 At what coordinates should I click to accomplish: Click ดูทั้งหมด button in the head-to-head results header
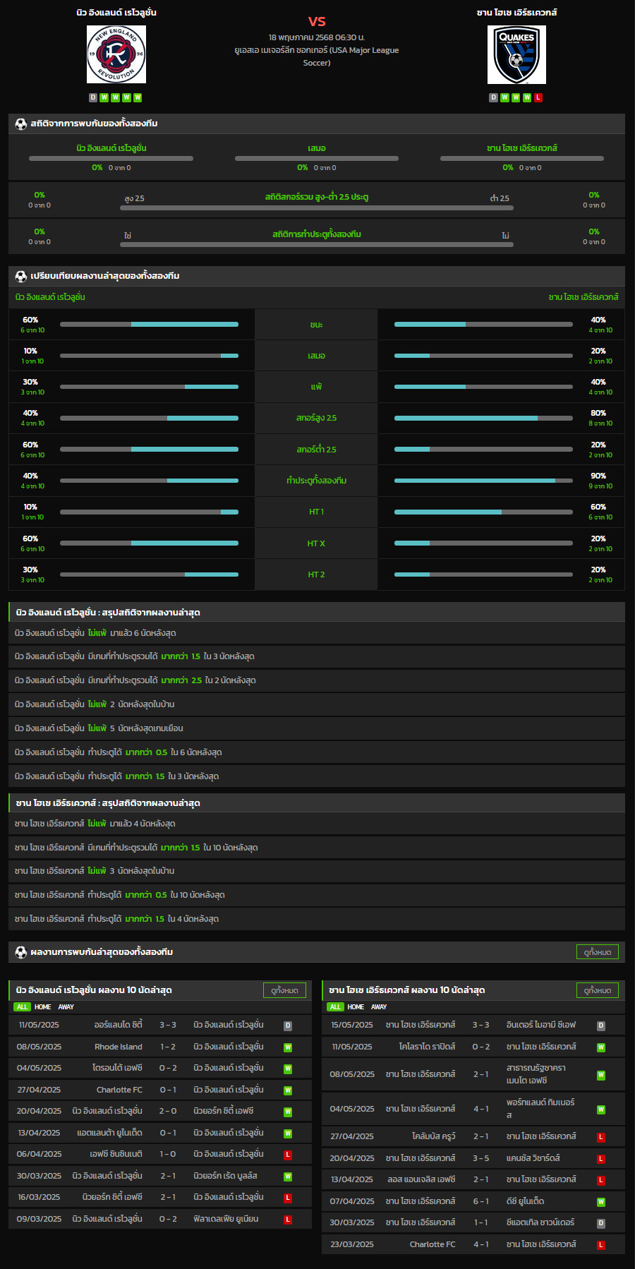click(598, 952)
